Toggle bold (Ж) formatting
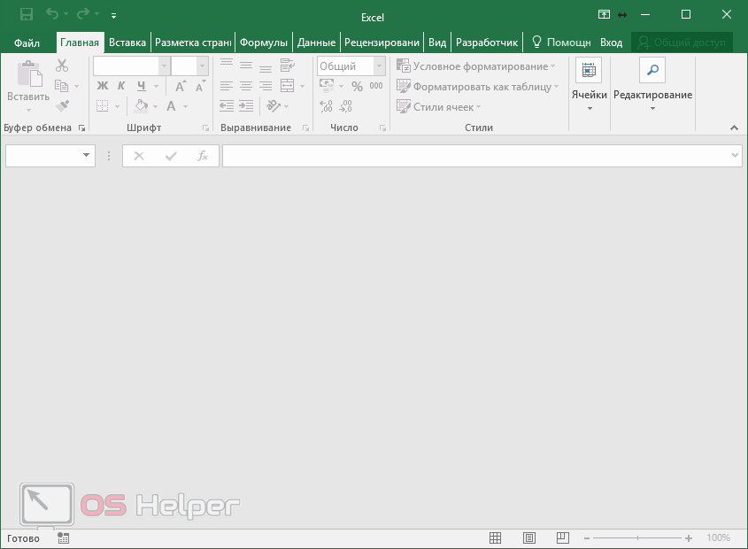 [x=102, y=86]
